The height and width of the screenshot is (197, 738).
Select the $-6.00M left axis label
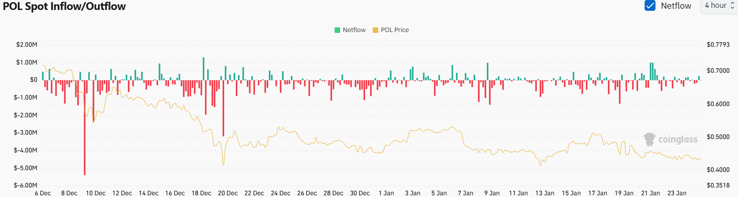(x=26, y=185)
